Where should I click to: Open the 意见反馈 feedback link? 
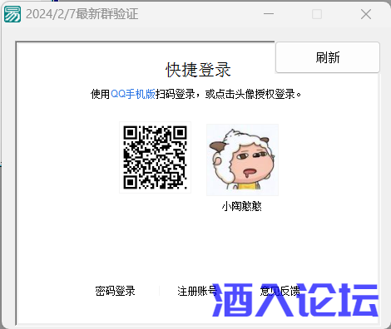click(x=280, y=291)
